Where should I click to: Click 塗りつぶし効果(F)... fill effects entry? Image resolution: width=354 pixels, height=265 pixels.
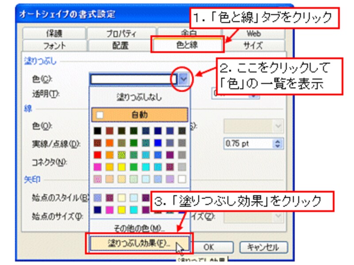click(139, 243)
